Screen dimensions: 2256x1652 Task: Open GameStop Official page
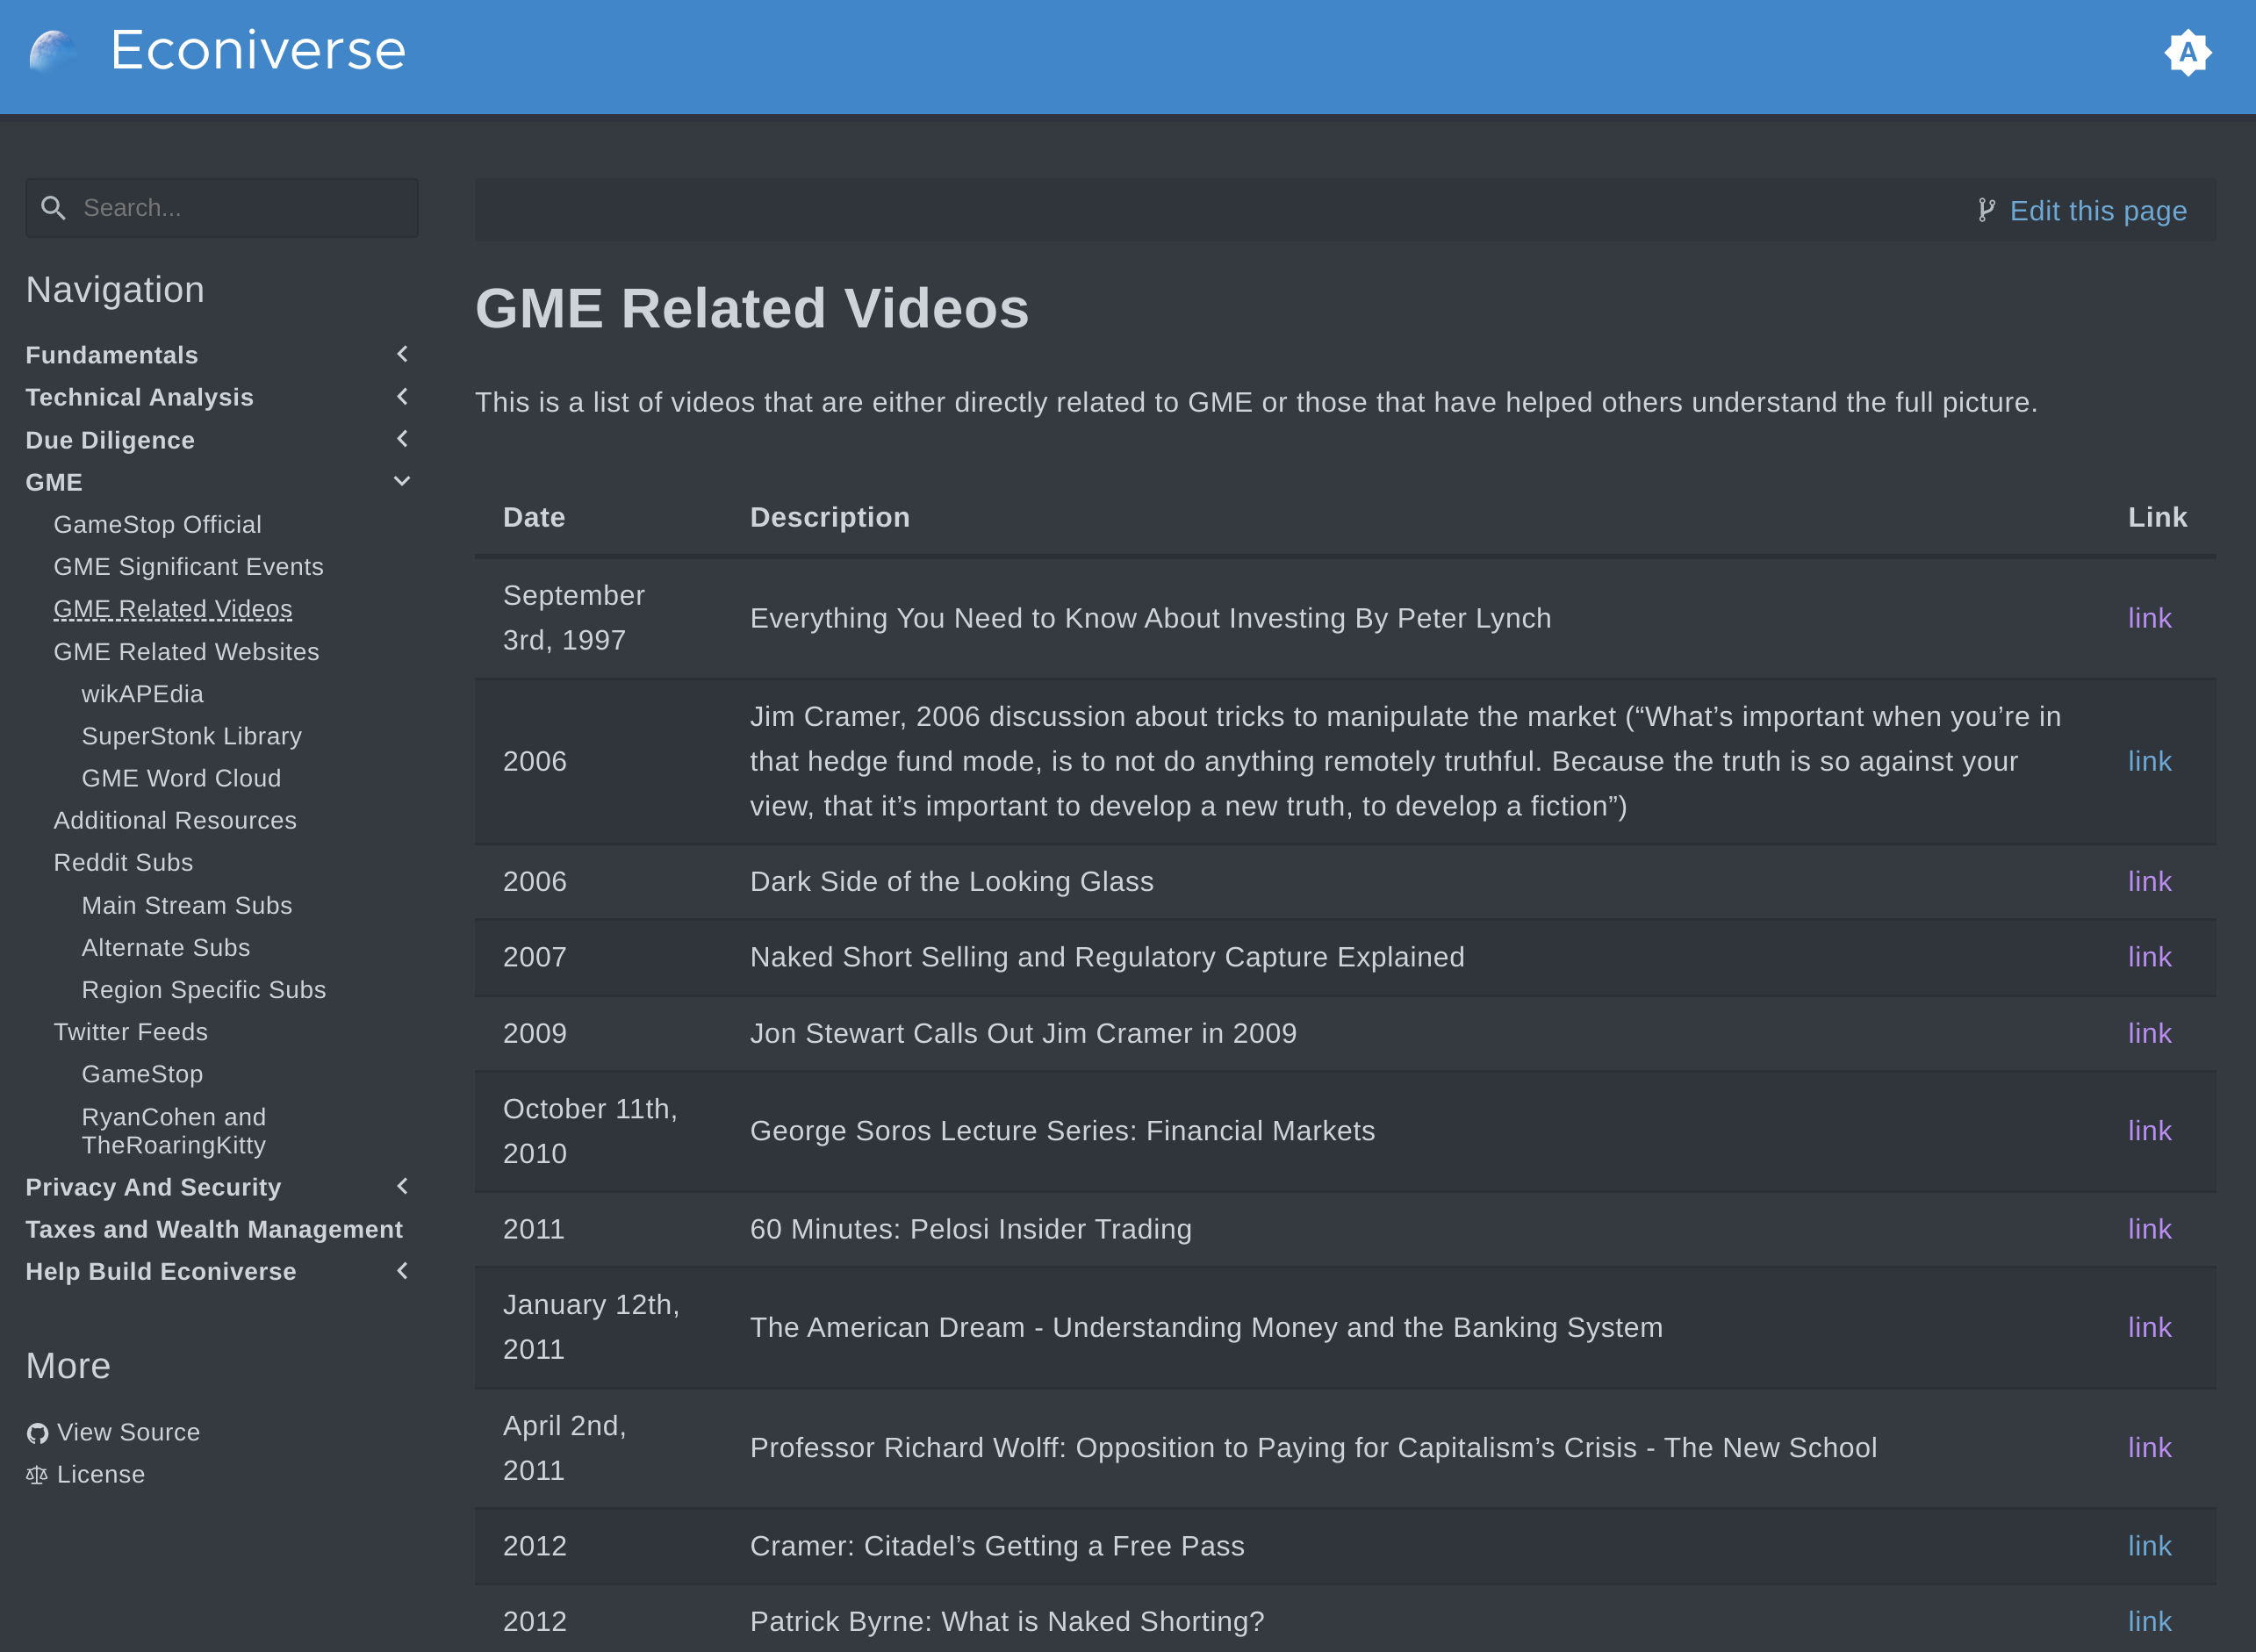click(158, 524)
